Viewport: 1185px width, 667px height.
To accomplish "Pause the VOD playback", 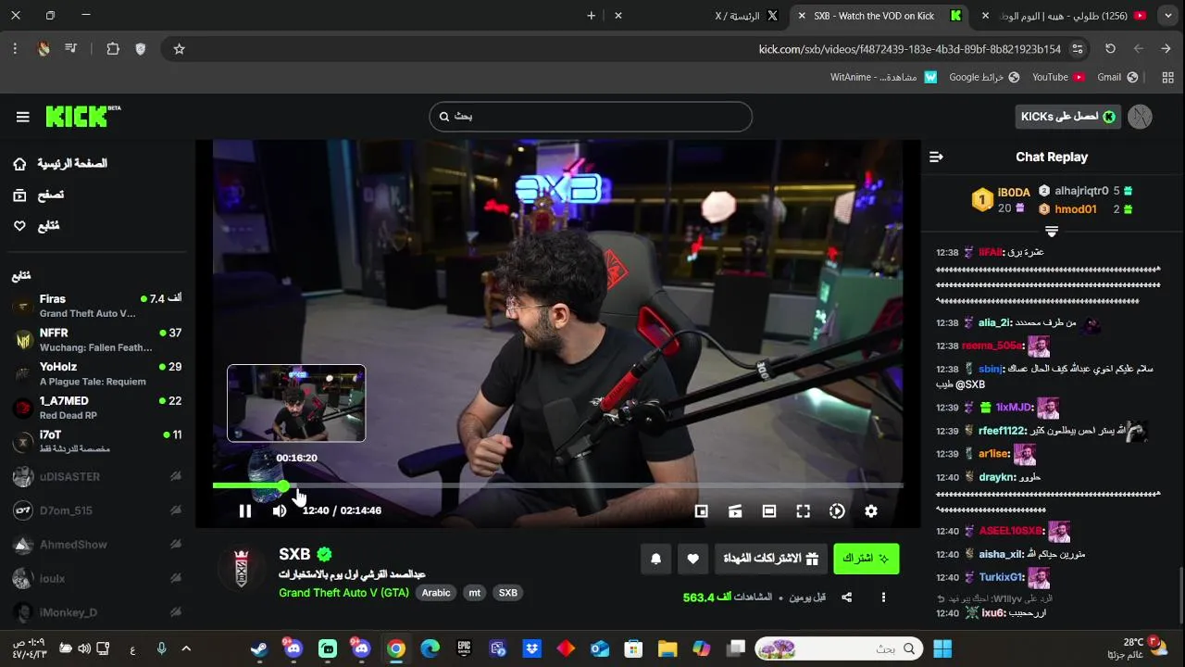I will [245, 510].
